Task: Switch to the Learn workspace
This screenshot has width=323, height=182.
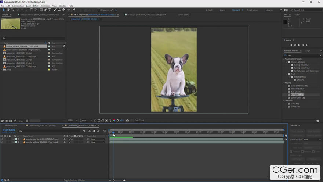Action: [x=222, y=10]
